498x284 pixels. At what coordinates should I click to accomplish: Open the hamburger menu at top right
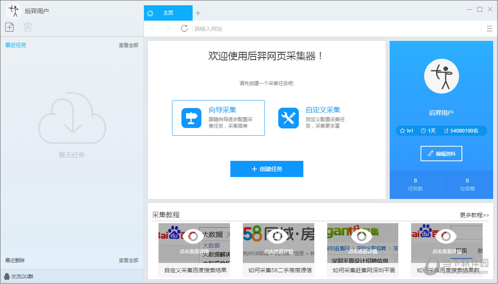(x=489, y=28)
